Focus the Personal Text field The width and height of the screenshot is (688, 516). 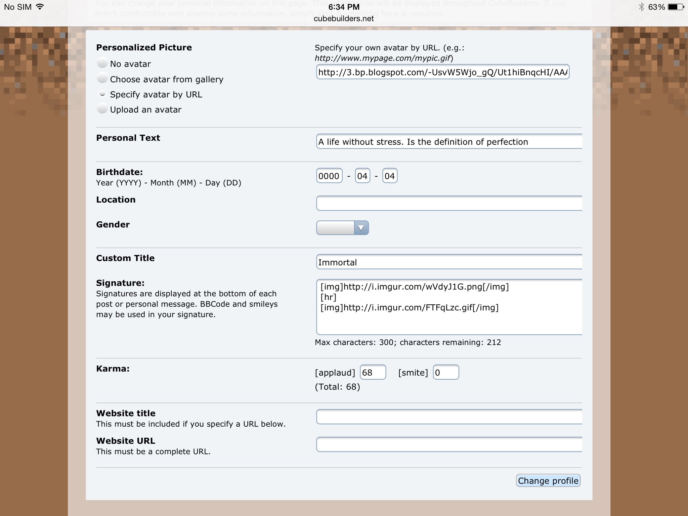449,142
